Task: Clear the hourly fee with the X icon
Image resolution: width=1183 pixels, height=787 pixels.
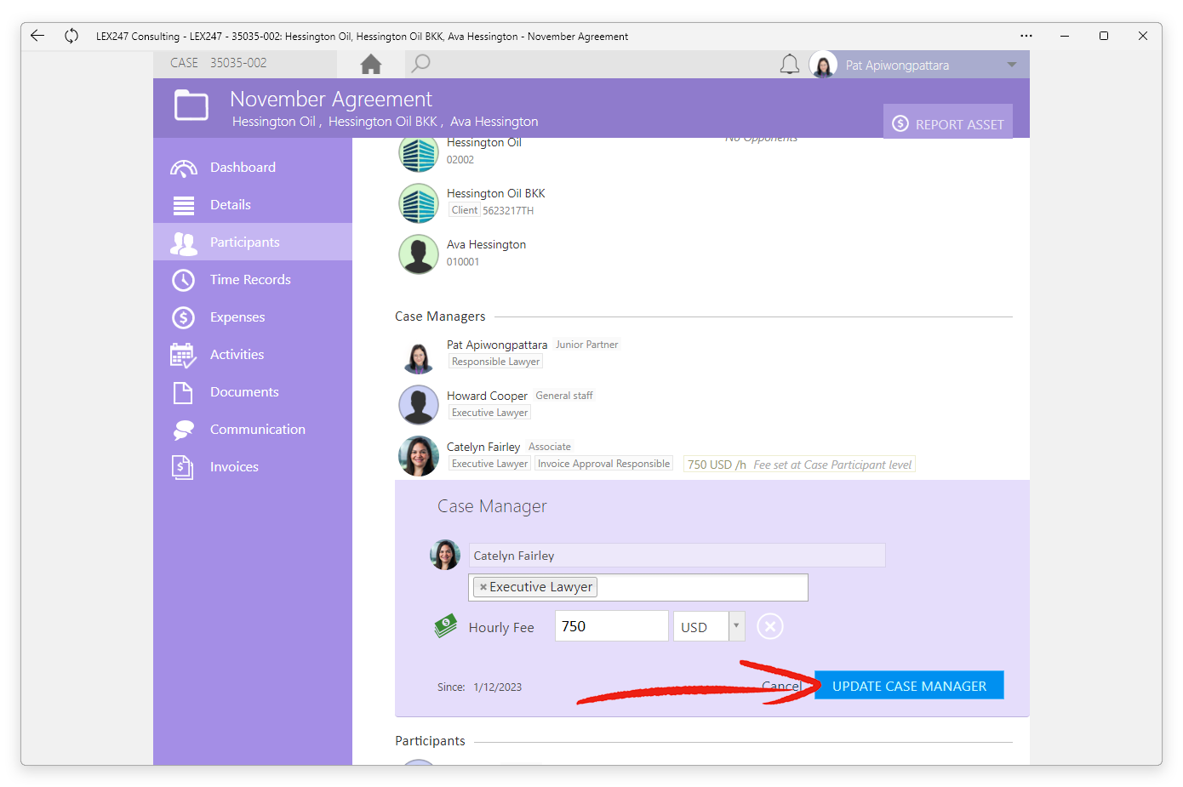Action: pyautogui.click(x=770, y=627)
